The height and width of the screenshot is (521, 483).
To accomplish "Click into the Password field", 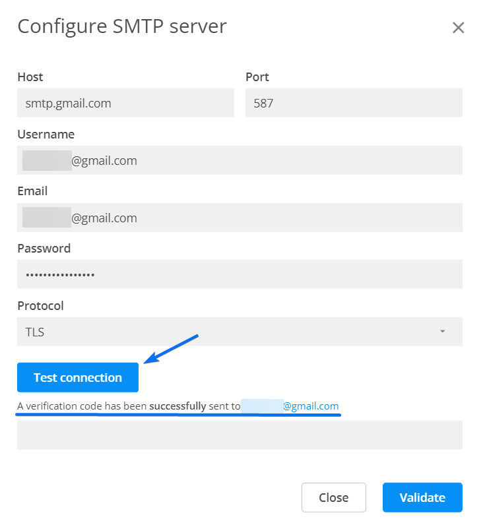I will (x=240, y=274).
